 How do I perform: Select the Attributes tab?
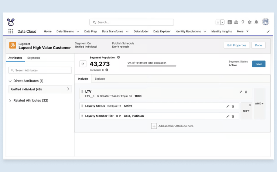tap(16, 58)
